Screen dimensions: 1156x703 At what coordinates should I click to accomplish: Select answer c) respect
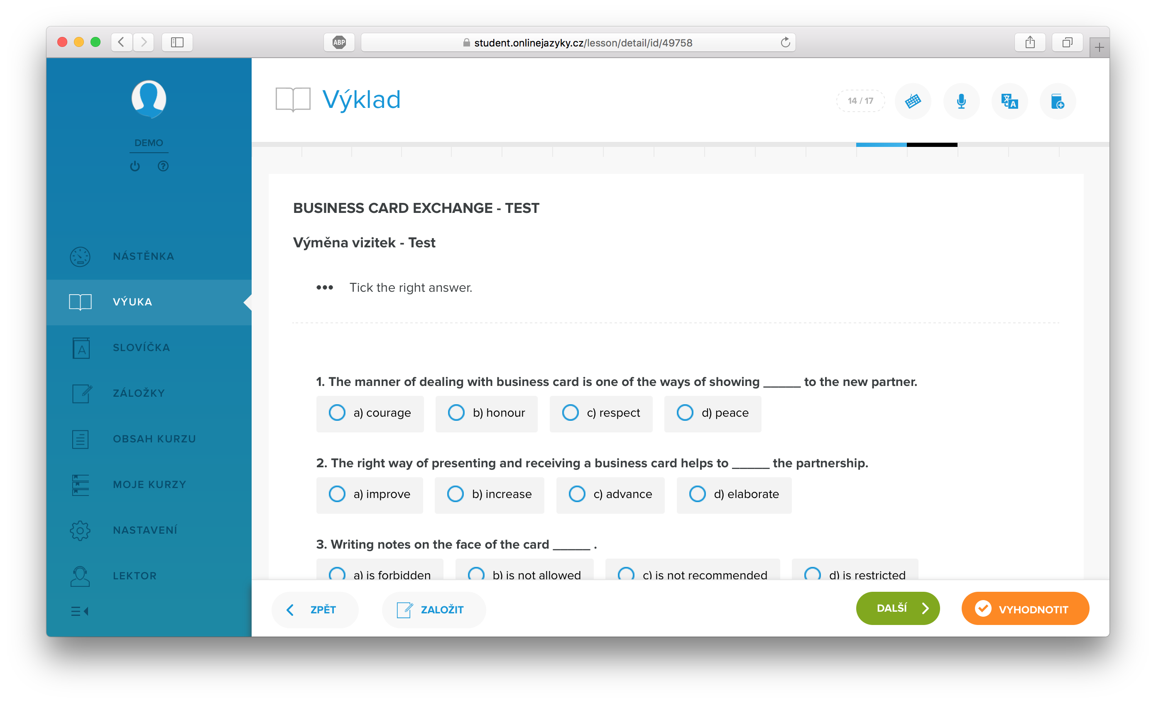600,413
